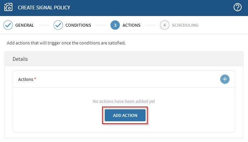This screenshot has width=248, height=142.
Task: Open help with the question mark icon
Action: point(238,7)
